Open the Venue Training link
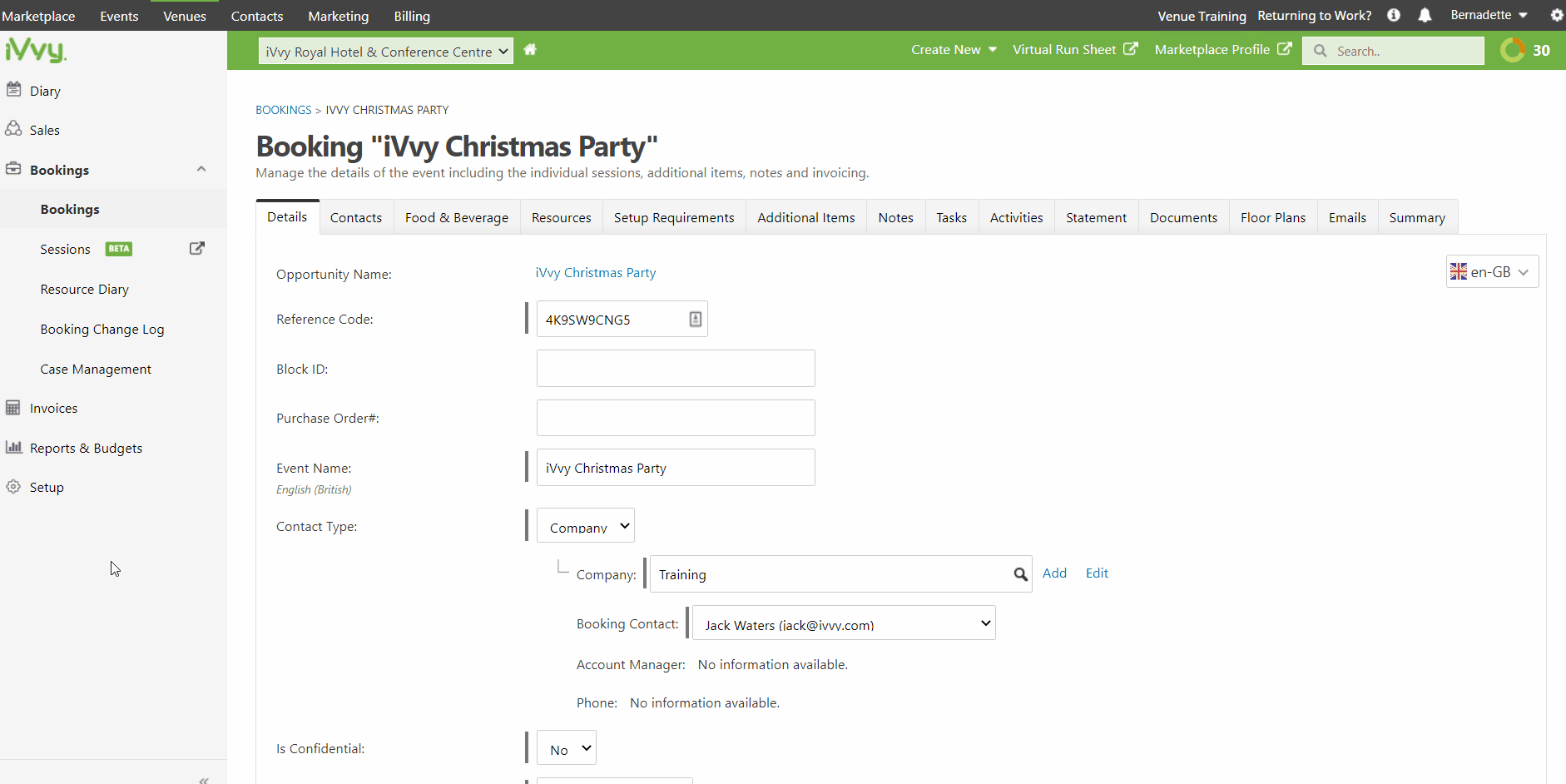 point(1202,16)
